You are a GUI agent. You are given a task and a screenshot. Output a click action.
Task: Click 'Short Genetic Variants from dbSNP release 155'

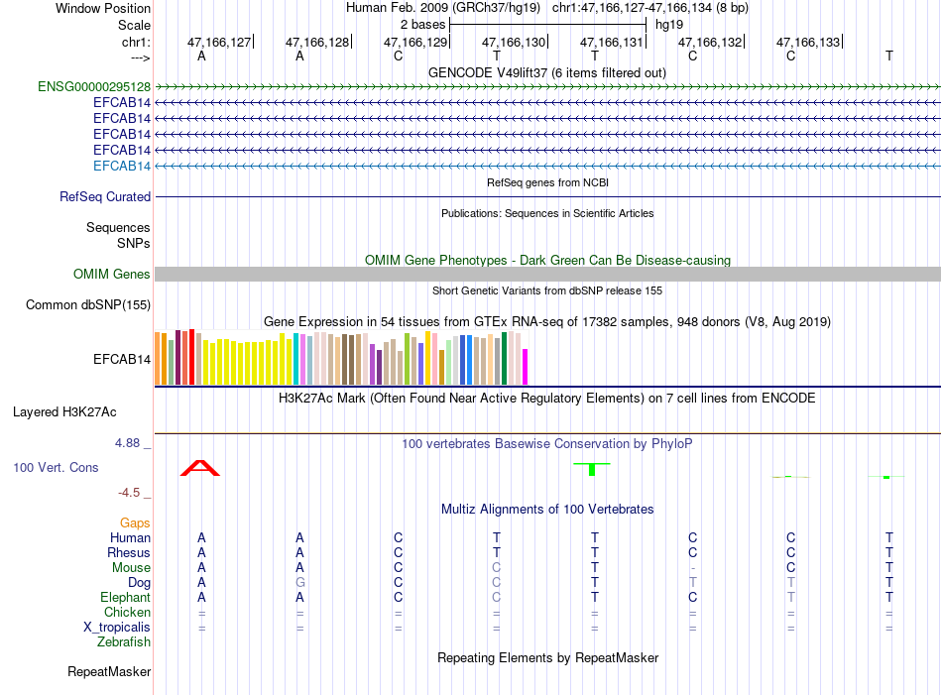(x=547, y=290)
